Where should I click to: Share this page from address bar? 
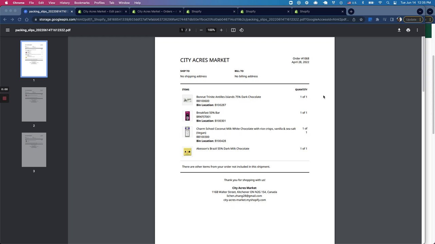354,20
